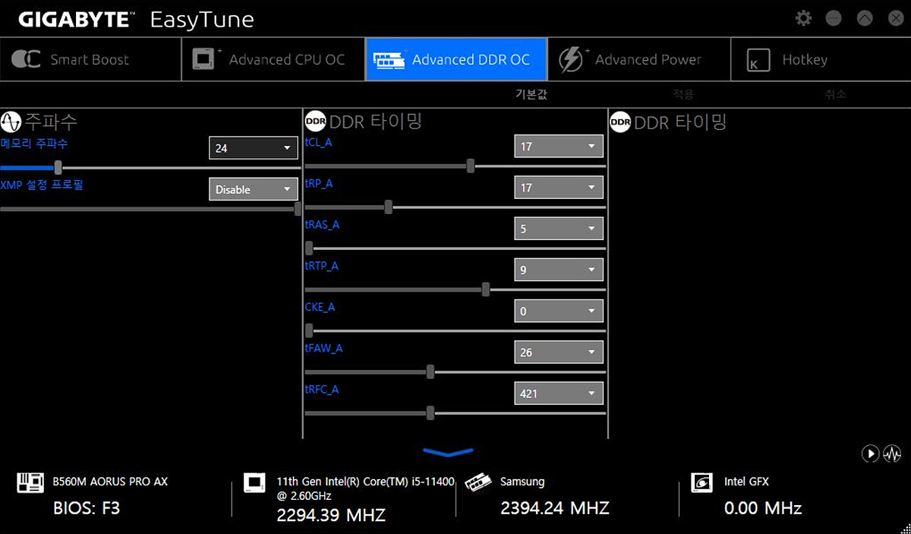911x534 pixels.
Task: Open the settings gear icon
Action: point(803,18)
